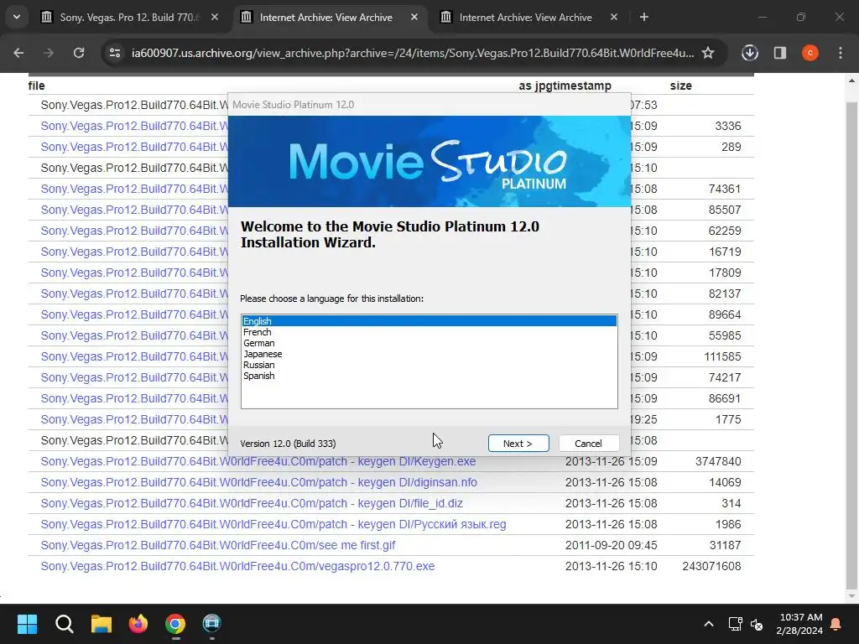Show hidden system tray icons
Viewport: 859px width, 644px height.
point(708,624)
